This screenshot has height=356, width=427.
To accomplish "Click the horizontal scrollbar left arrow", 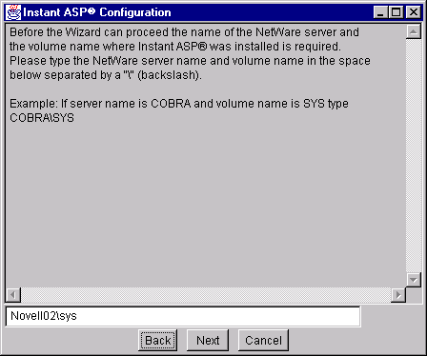I will pos(13,295).
